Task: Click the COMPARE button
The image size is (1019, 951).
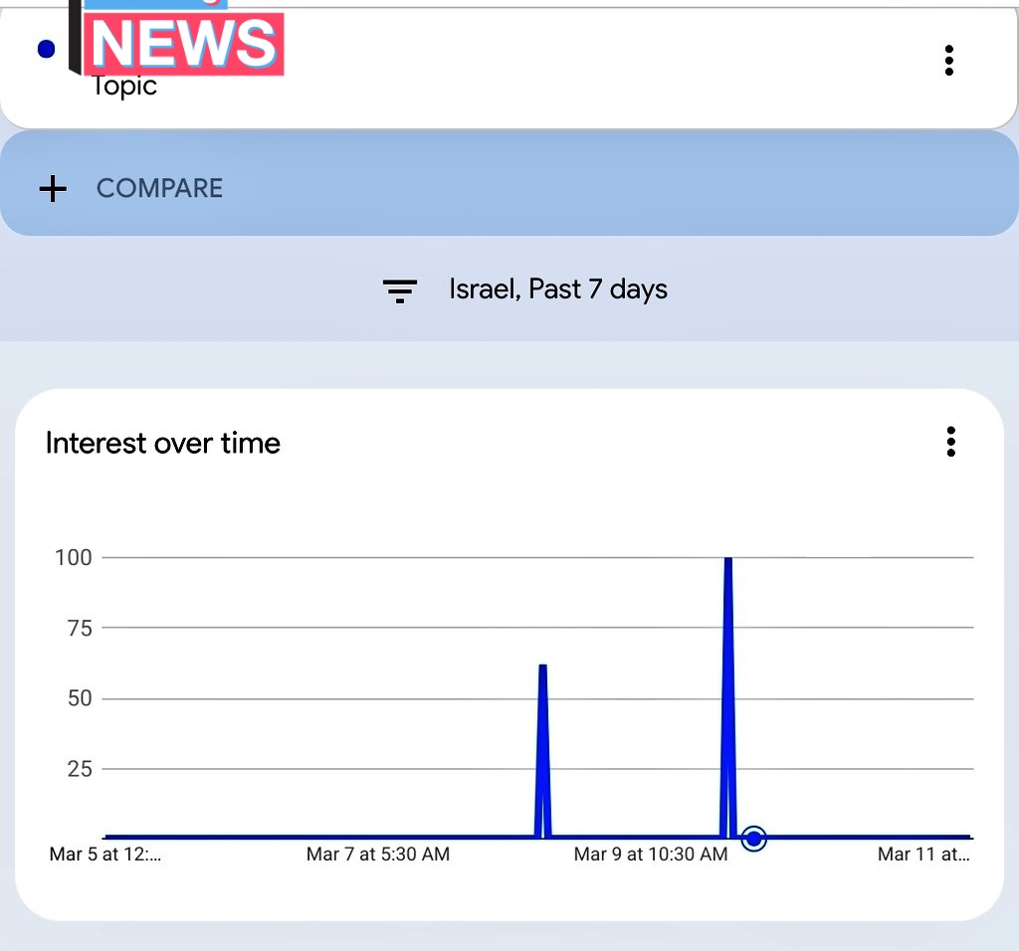Action: click(509, 183)
